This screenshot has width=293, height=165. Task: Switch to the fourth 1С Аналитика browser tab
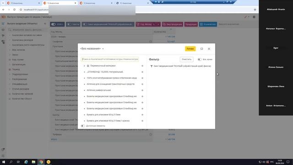click(x=132, y=3)
